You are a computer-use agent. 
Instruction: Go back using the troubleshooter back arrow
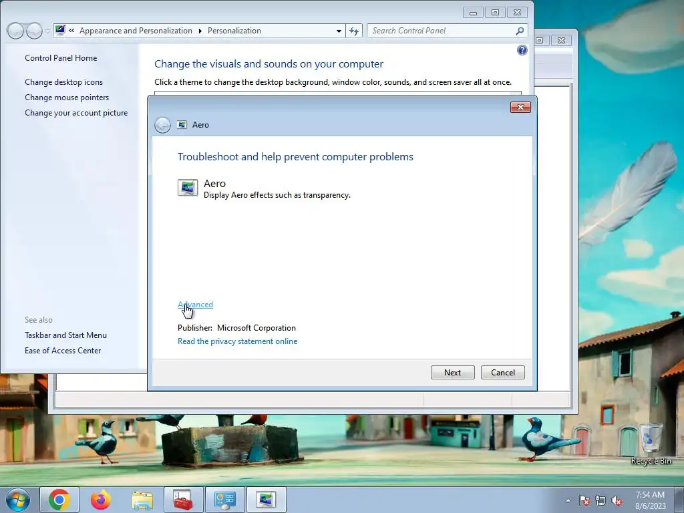click(x=162, y=125)
